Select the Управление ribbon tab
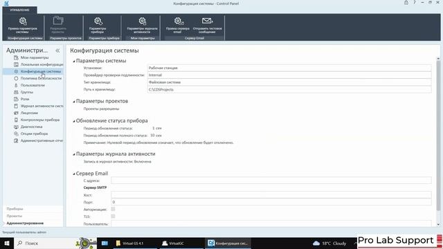This screenshot has width=443, height=249. 19,10
